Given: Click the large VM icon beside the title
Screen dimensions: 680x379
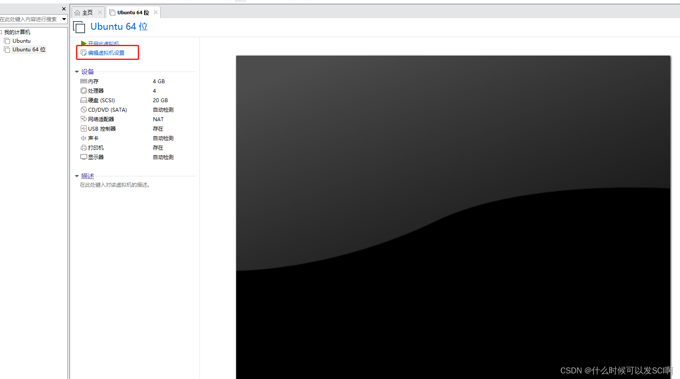Looking at the screenshot, I should pos(79,27).
